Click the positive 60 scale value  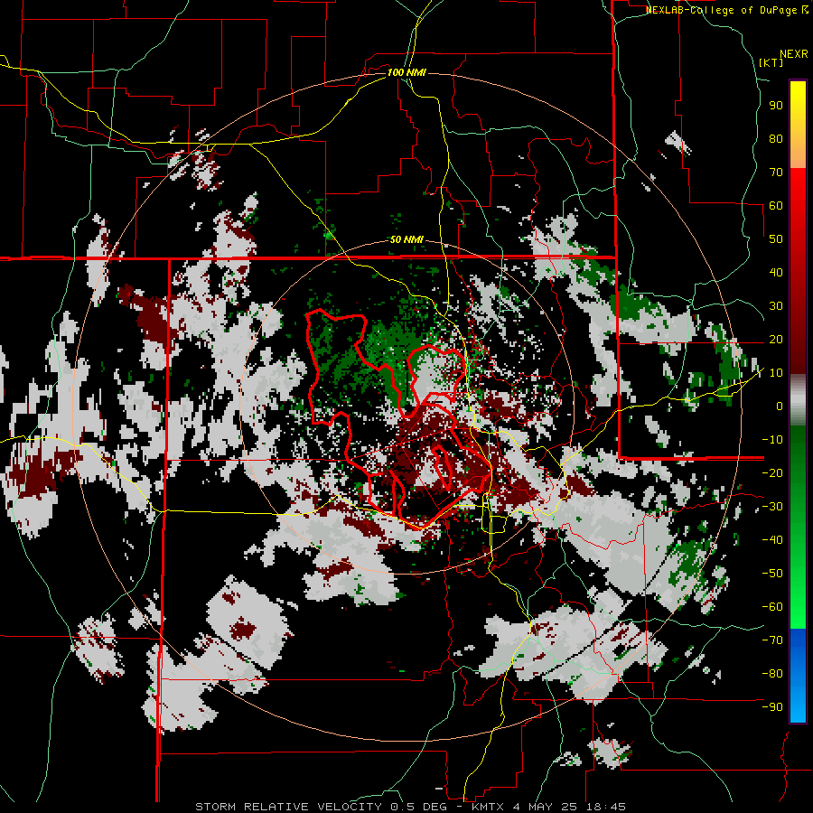(776, 206)
